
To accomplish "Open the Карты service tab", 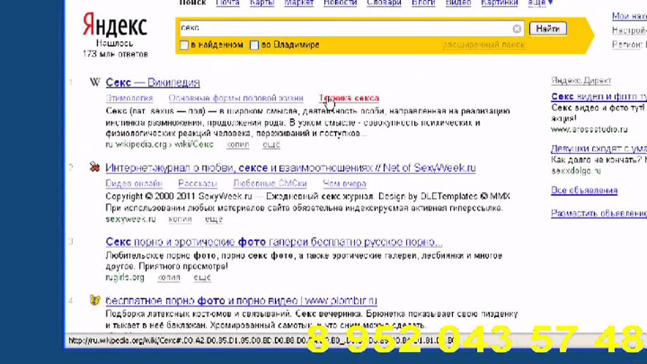I will tap(262, 3).
